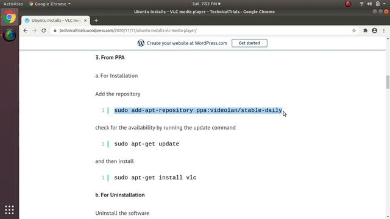Select the Ubuntu Installs VLC tab

click(x=55, y=21)
